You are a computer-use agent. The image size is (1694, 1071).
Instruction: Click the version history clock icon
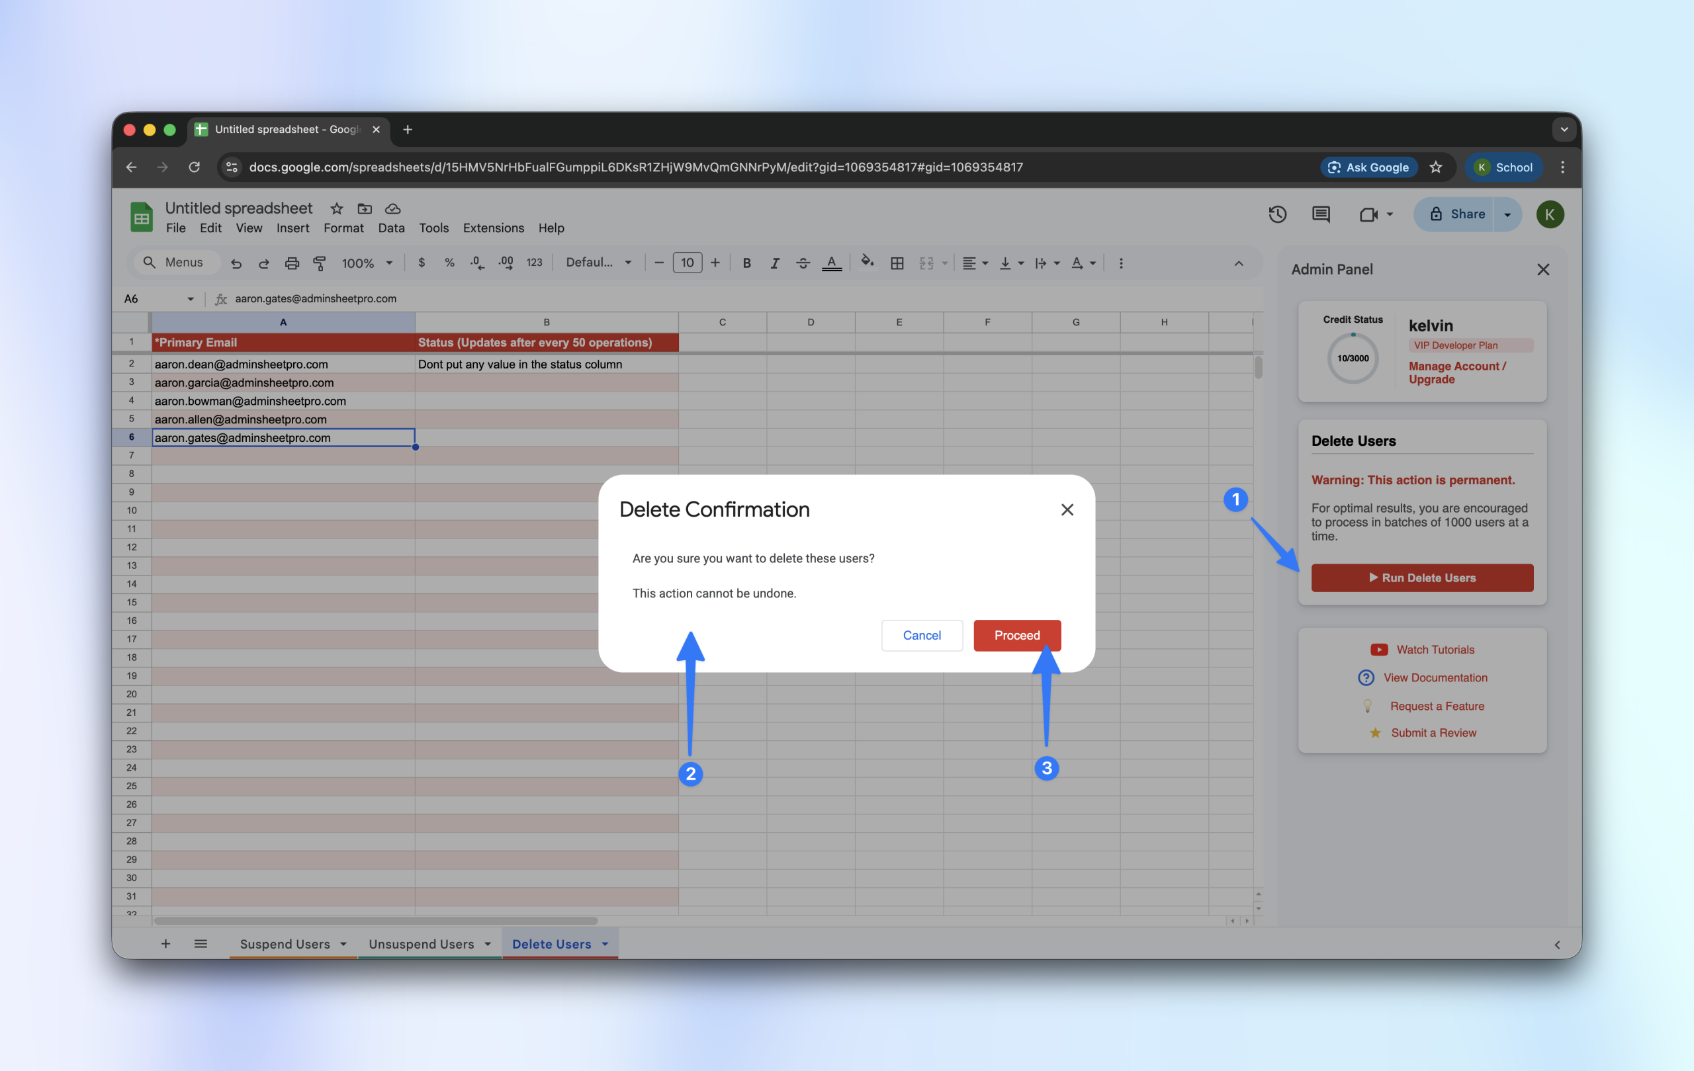pos(1278,214)
